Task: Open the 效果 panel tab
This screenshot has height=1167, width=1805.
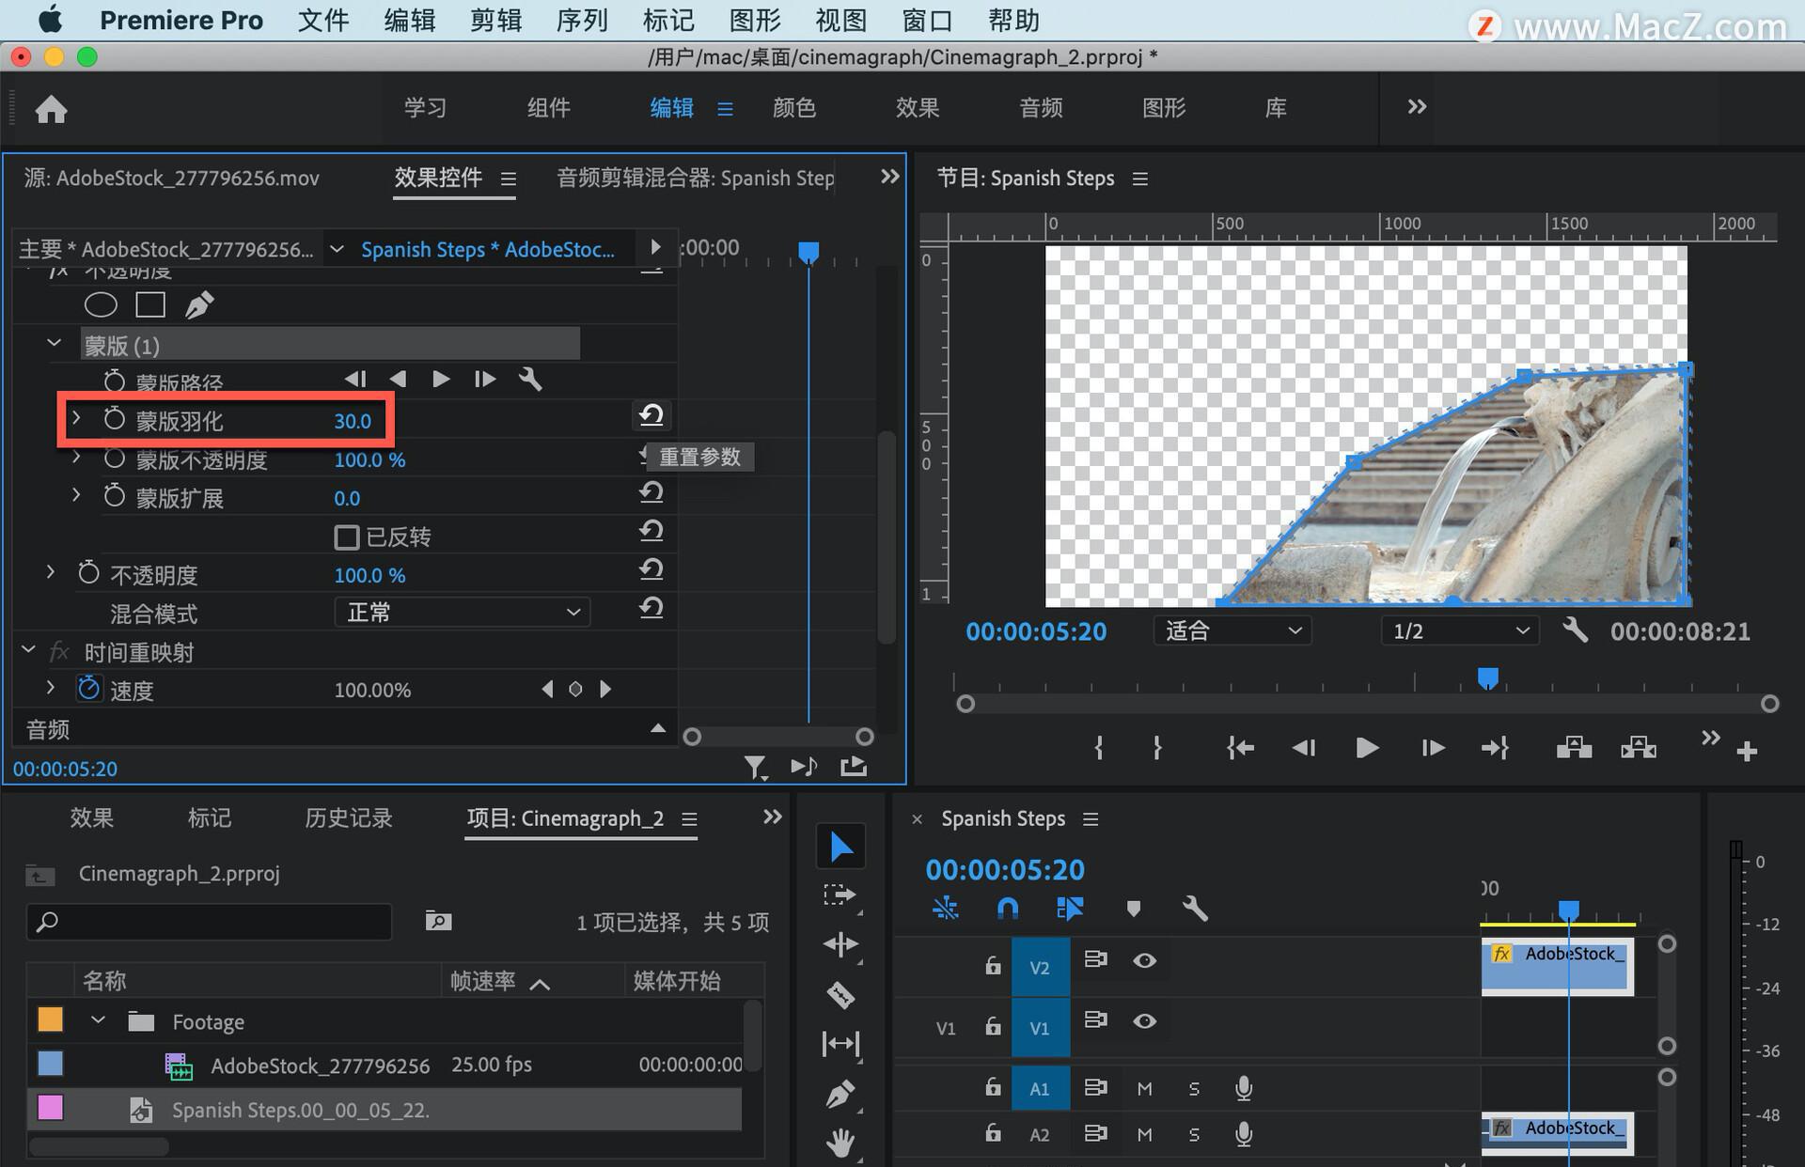Action: tap(92, 818)
